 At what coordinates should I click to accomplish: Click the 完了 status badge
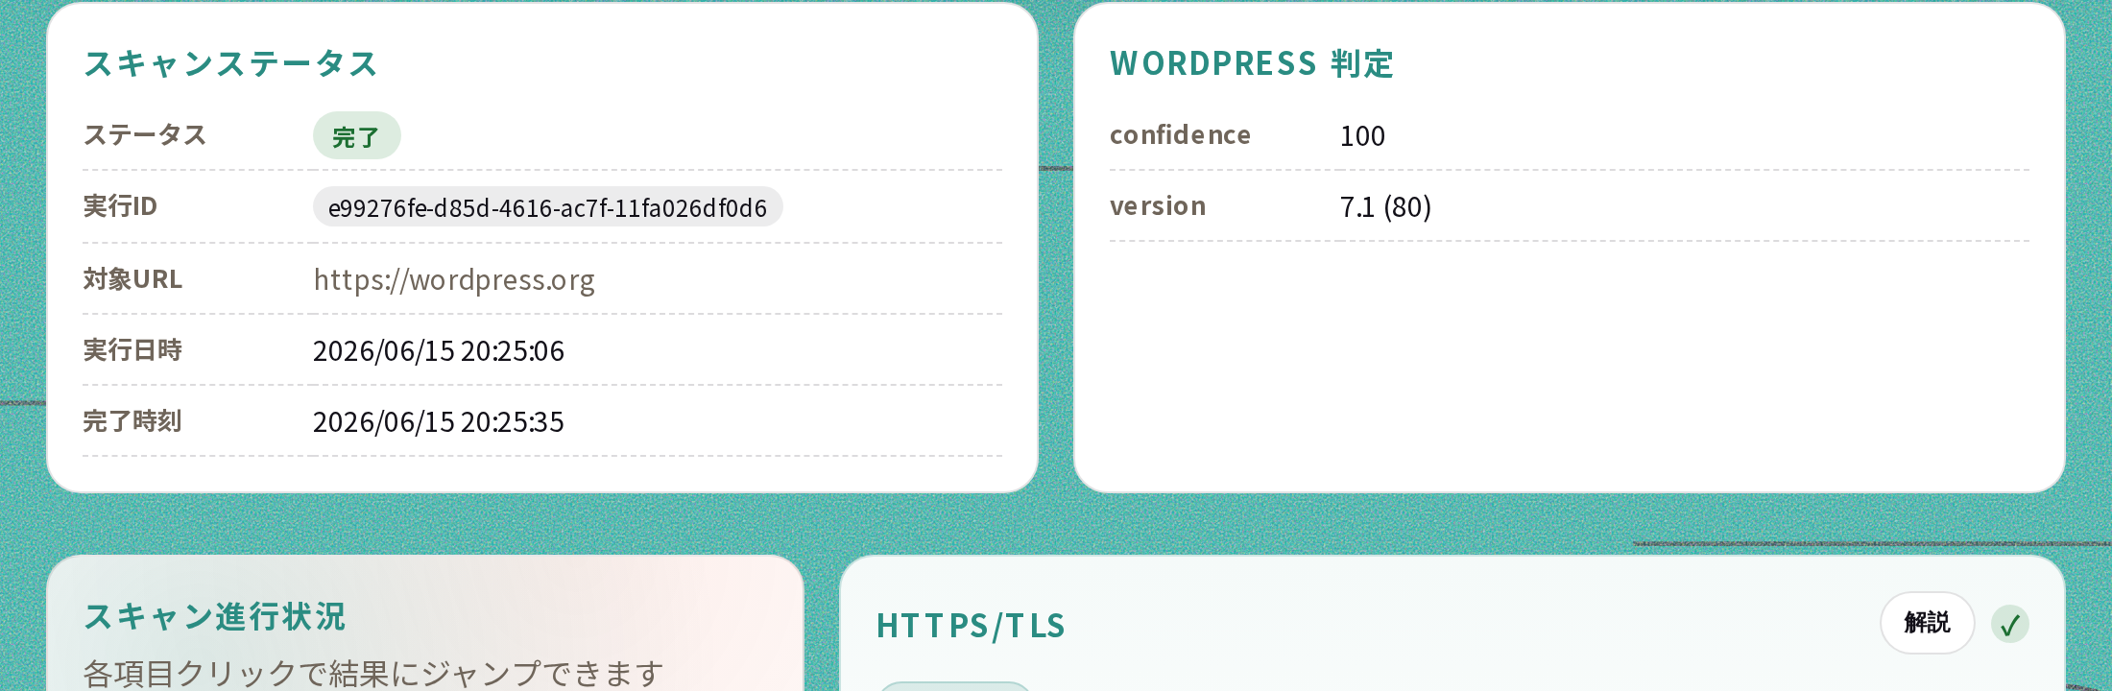pyautogui.click(x=356, y=136)
